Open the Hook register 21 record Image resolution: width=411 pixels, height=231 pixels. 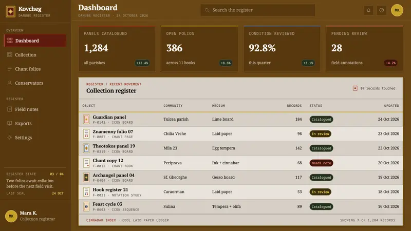pyautogui.click(x=240, y=191)
